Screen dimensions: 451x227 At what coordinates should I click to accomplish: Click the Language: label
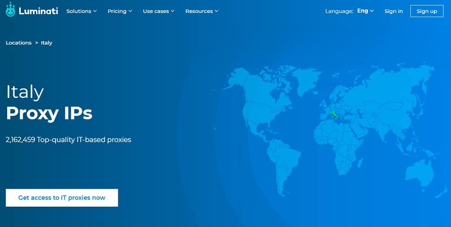click(339, 11)
